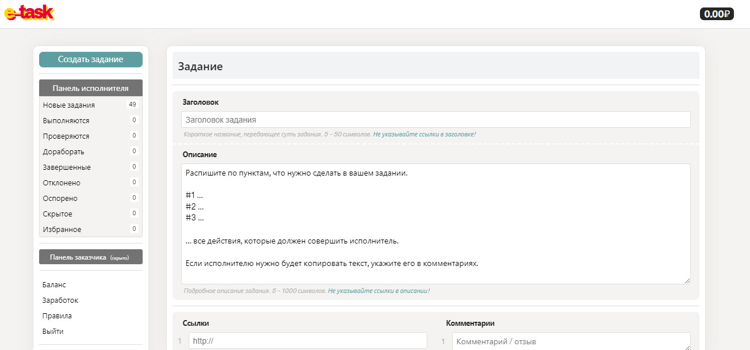
Task: Grab the Описание textarea resize handle
Action: coord(687,280)
